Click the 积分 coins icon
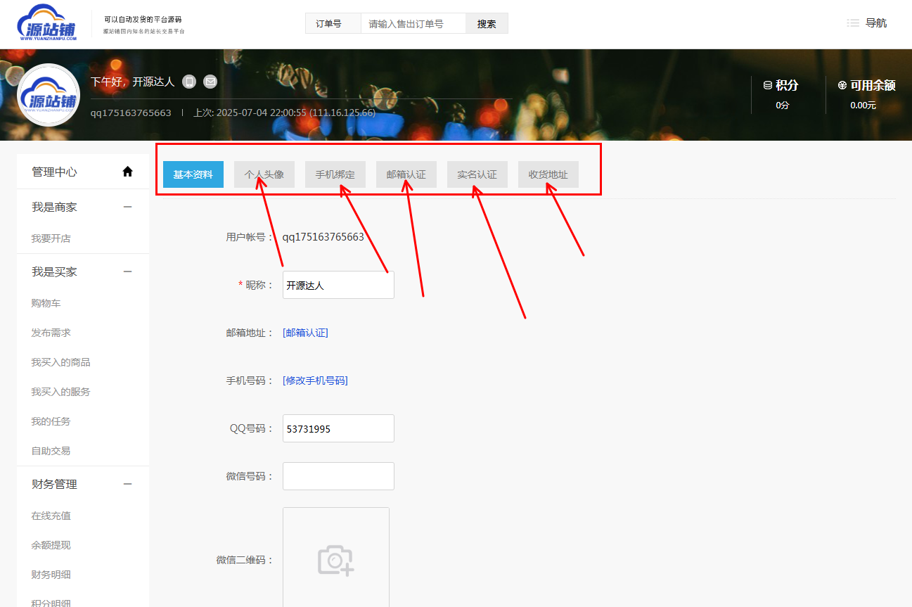Screen dimensions: 912x607 click(768, 85)
